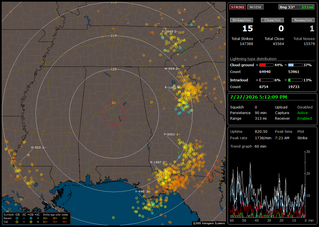Click the bearing and distance readout box
Image resolution: width=319 pixels, height=227 pixels.
point(297,7)
